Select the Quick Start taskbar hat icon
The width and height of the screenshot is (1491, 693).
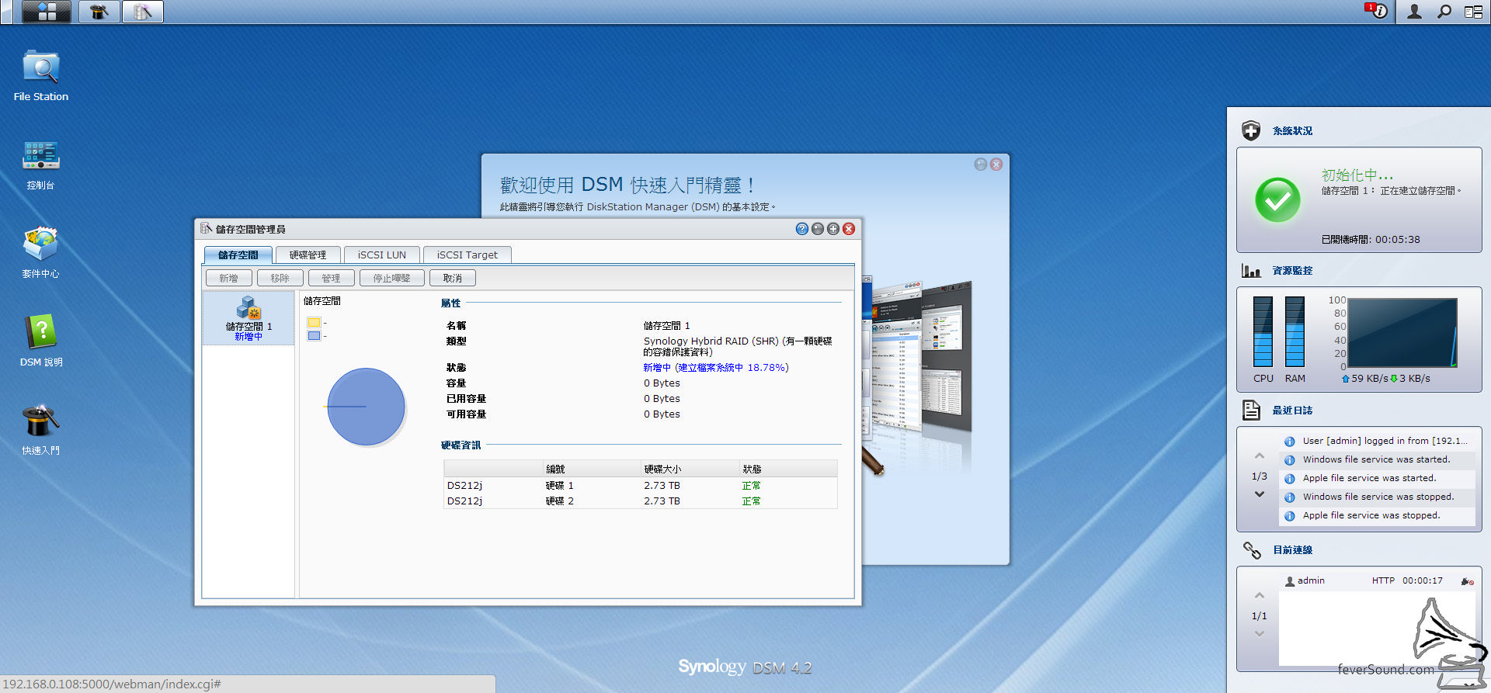(99, 12)
